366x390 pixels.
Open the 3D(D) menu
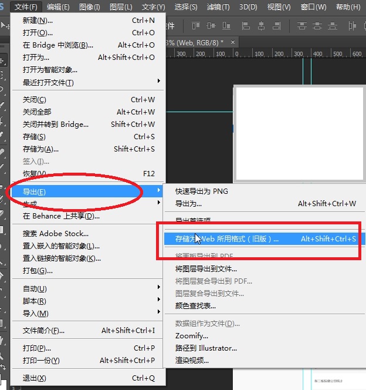click(x=248, y=6)
